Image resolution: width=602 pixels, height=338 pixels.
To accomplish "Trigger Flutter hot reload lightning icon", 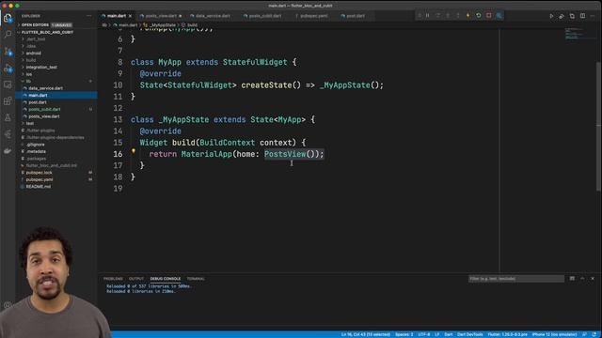I will [x=468, y=16].
